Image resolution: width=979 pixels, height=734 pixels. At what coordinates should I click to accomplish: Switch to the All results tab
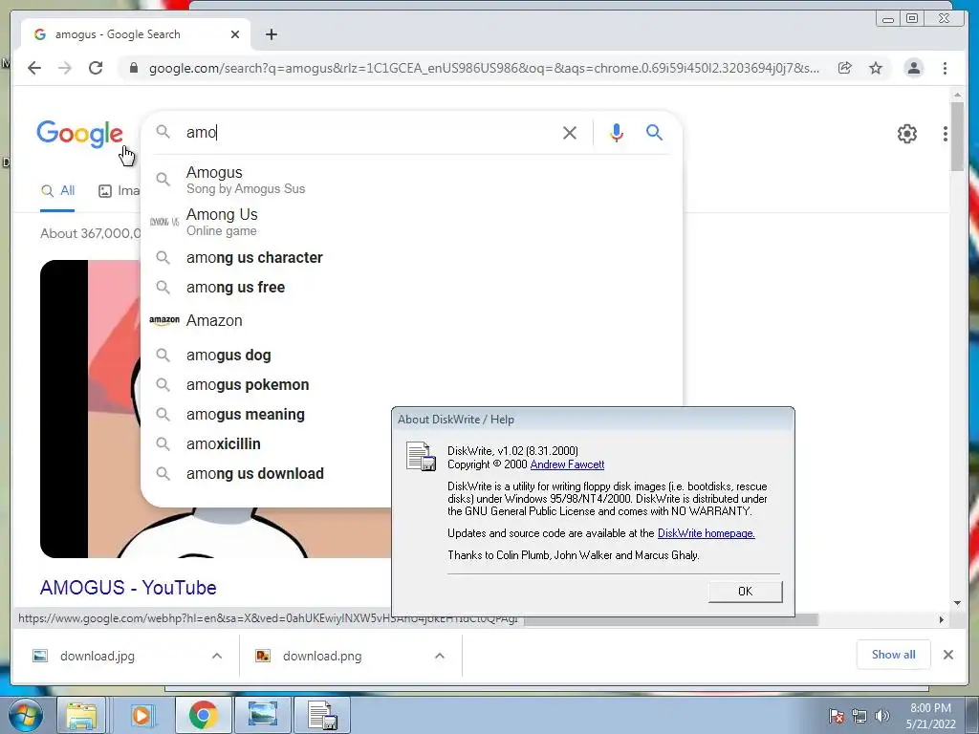[58, 191]
